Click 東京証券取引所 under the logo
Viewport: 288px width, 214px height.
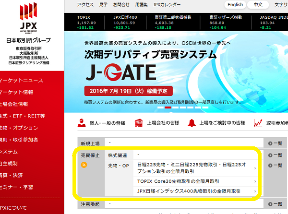point(29,48)
